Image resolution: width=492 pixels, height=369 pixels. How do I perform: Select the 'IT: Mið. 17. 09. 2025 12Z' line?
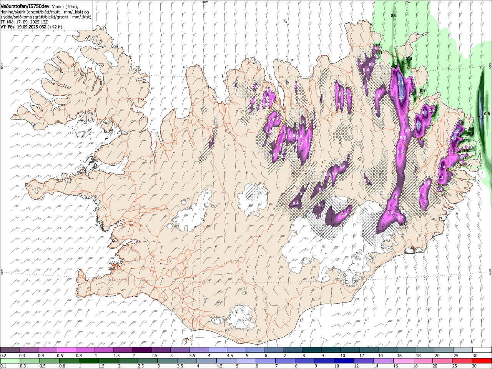(x=24, y=22)
